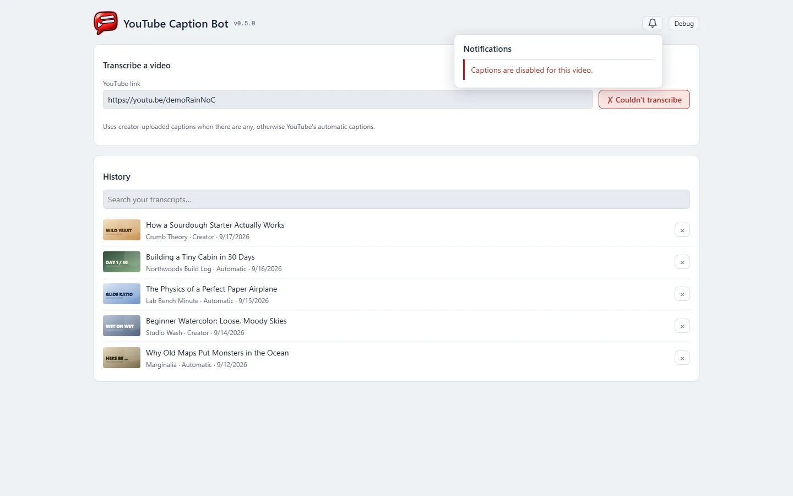Remove the Tiny Cabin in 30 Days entry
This screenshot has height=496, width=793.
tap(682, 262)
